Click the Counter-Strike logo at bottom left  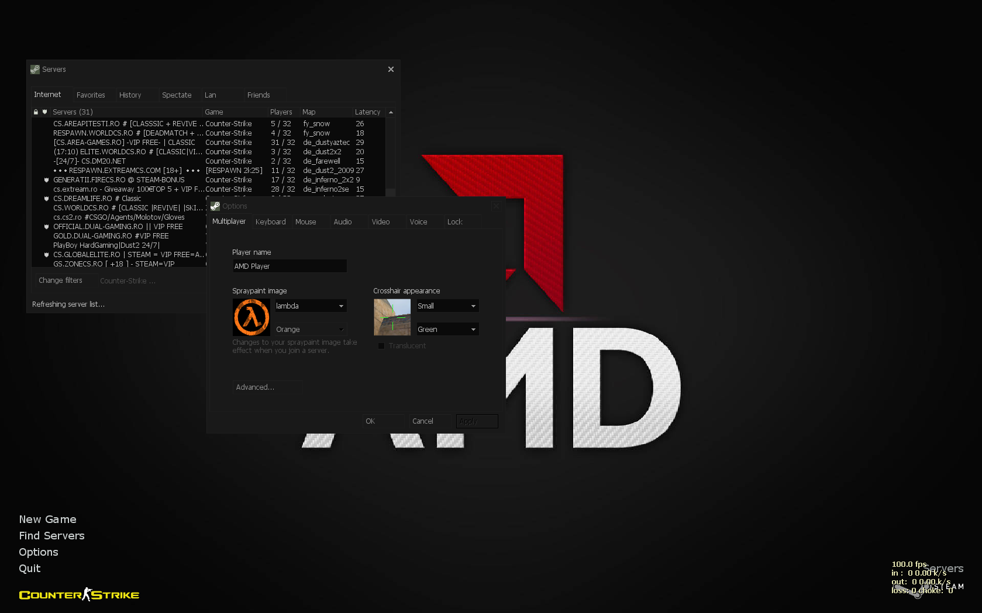click(x=79, y=595)
